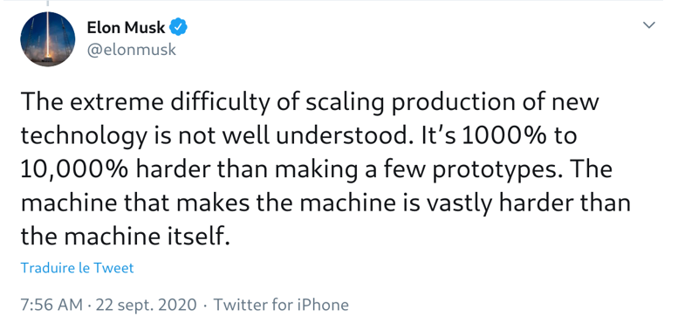Open the "Elon Musk" display name profile
Viewport: 678px width, 330px height.
[126, 28]
